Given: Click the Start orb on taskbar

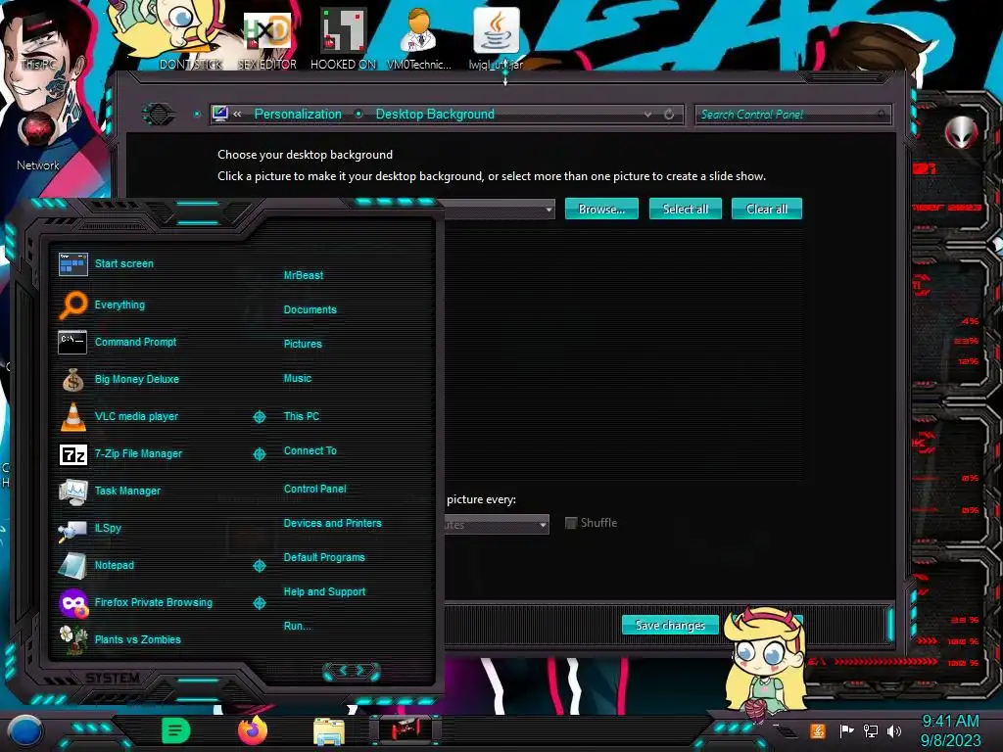Looking at the screenshot, I should click(25, 730).
